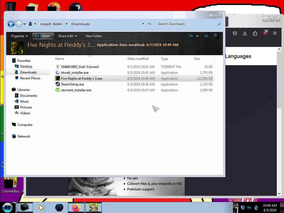
Task: Open Pictures library
Action: pyautogui.click(x=26, y=107)
